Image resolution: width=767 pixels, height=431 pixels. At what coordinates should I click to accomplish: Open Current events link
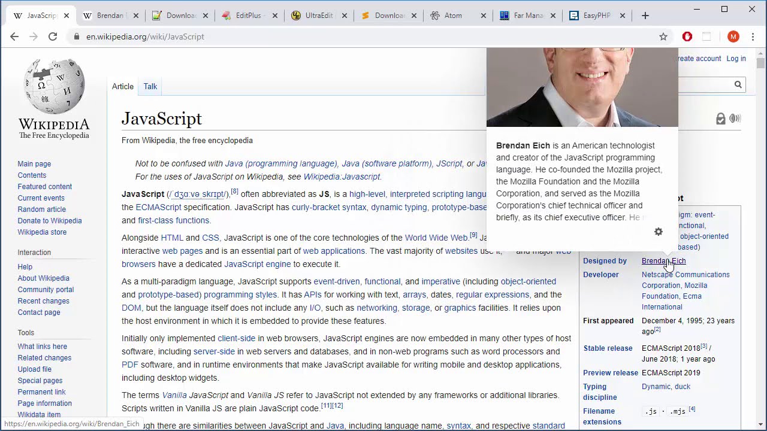tap(41, 198)
